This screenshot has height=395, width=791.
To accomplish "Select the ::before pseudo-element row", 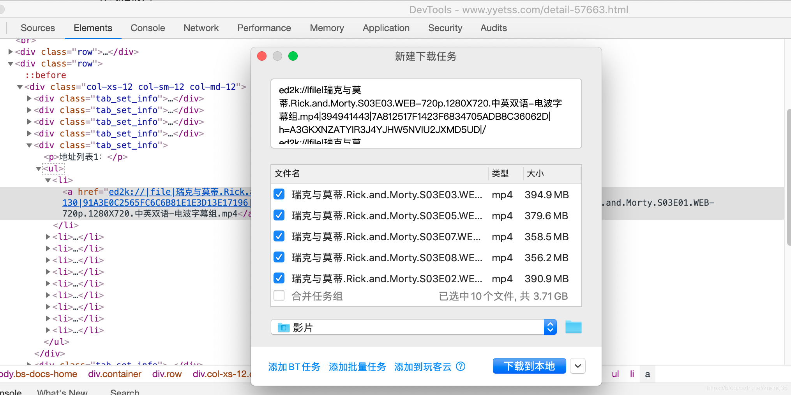I will pyautogui.click(x=46, y=75).
